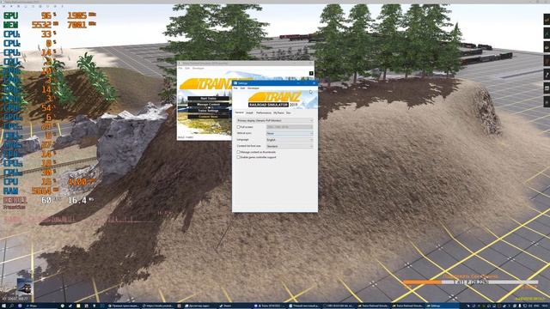Open File menu in Settings window
This screenshot has width=550, height=309.
click(235, 88)
